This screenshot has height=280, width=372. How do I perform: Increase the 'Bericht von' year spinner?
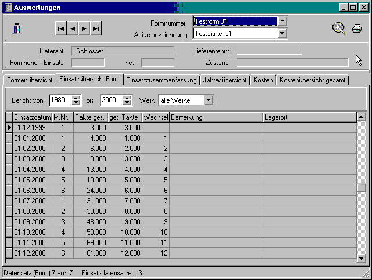tap(76, 98)
